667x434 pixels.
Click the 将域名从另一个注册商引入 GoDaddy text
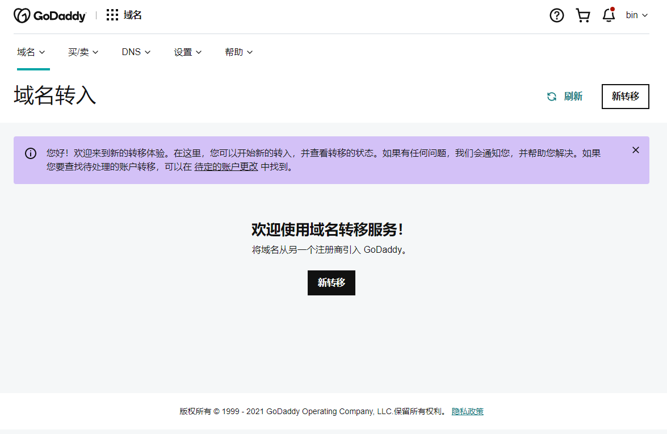(x=329, y=250)
